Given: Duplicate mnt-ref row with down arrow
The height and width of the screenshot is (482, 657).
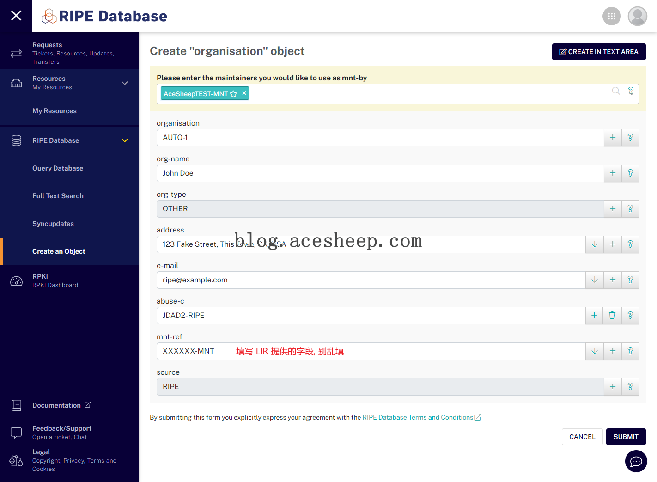Looking at the screenshot, I should point(595,351).
